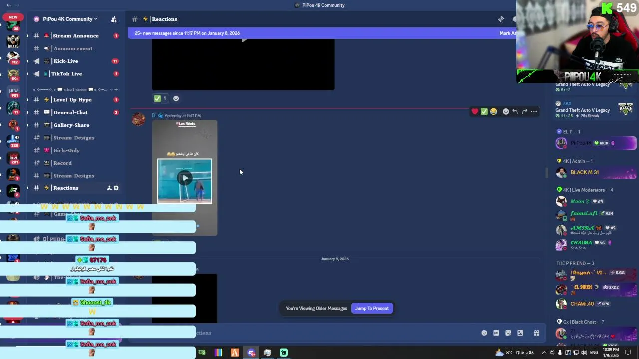
Task: Open the server icon with 112 badge
Action: tap(13, 58)
